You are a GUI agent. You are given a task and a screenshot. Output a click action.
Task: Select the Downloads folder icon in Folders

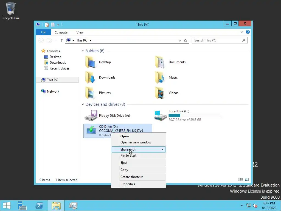[x=91, y=77]
